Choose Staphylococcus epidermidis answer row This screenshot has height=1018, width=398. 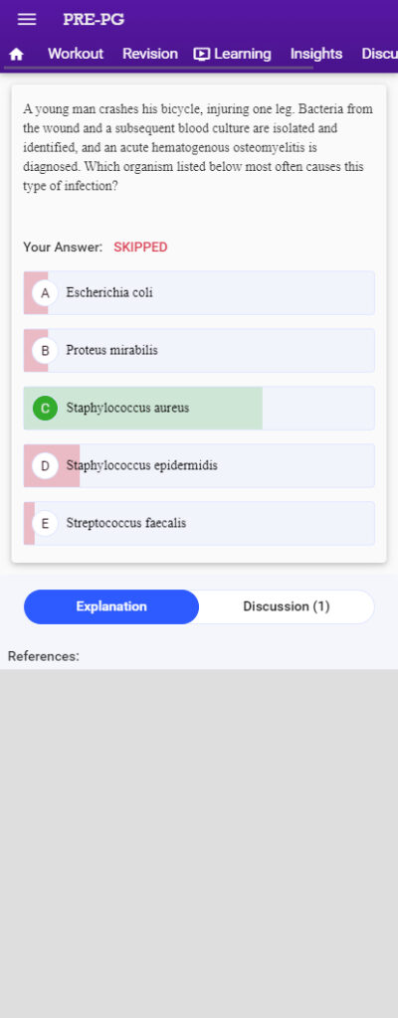coord(199,465)
